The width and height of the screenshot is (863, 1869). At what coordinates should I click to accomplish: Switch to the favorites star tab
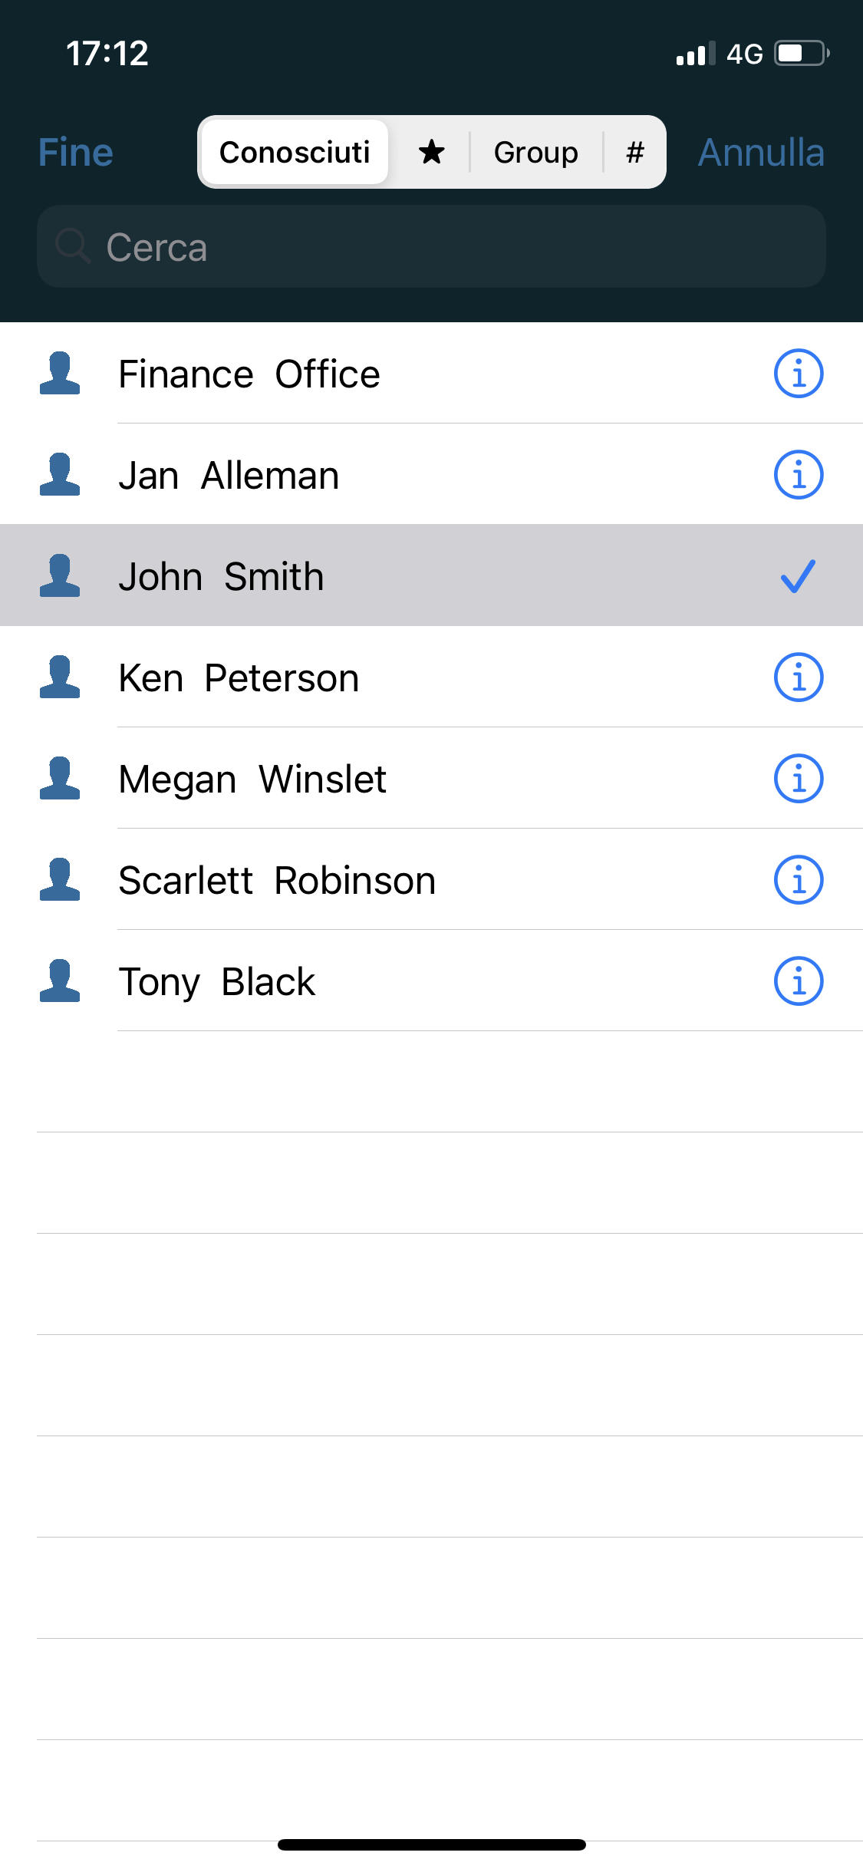(x=431, y=152)
